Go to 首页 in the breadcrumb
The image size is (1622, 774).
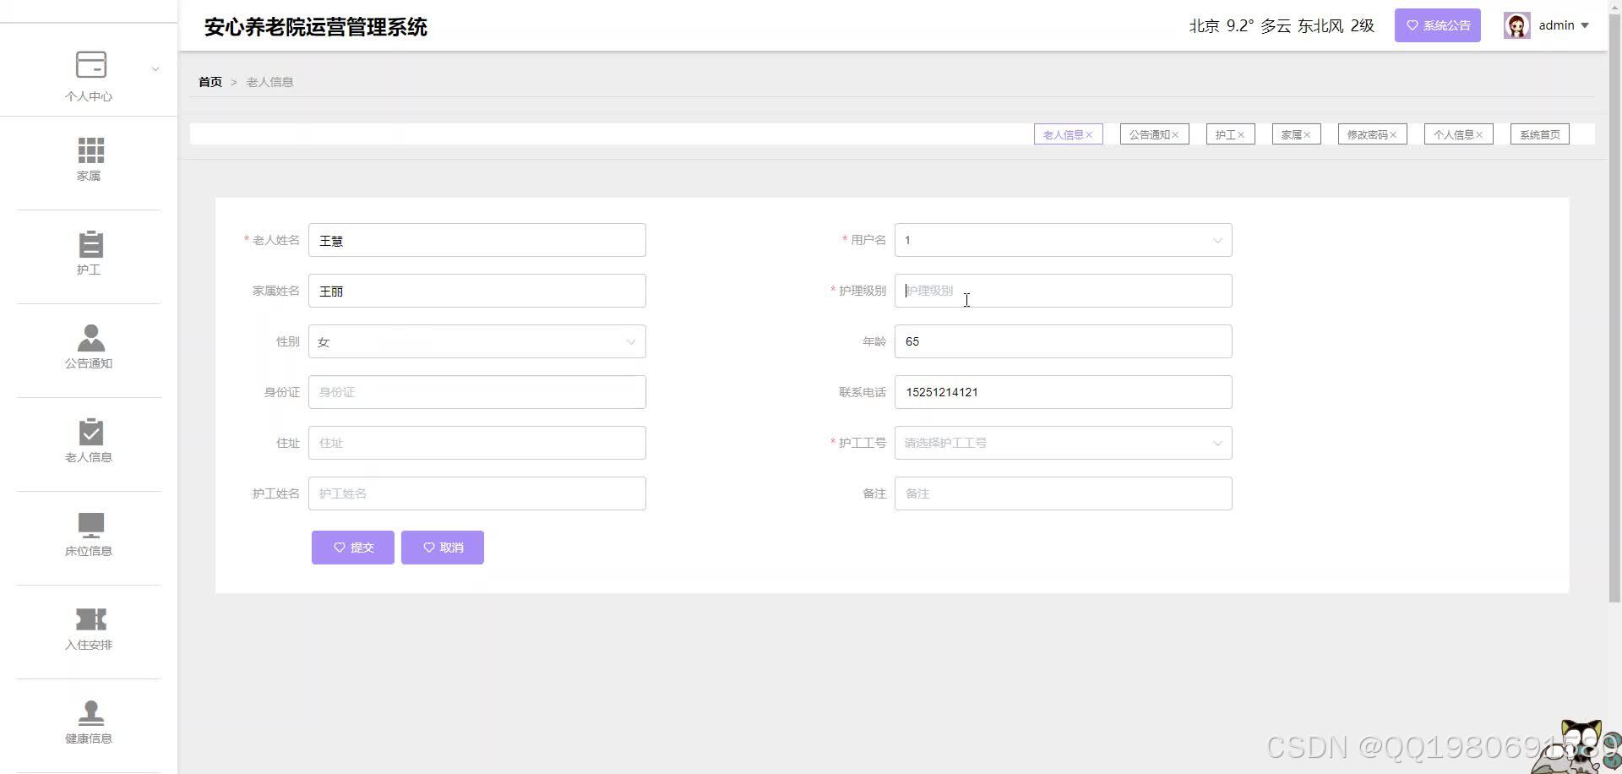(x=210, y=82)
